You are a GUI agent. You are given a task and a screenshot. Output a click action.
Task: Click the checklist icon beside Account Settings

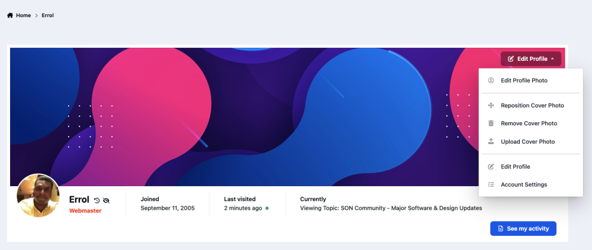[491, 185]
